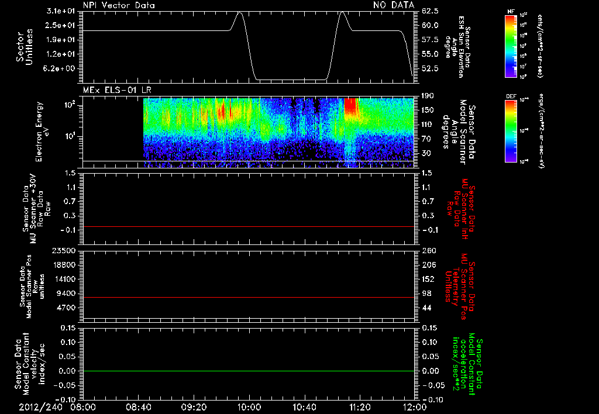Viewport: 599px width, 414px height.
Task: Click the "152" telemetry tick value
Action: coord(428,279)
